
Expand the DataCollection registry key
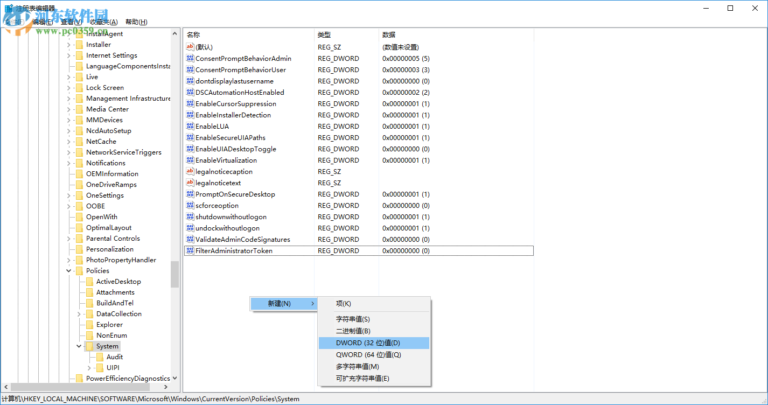click(78, 313)
